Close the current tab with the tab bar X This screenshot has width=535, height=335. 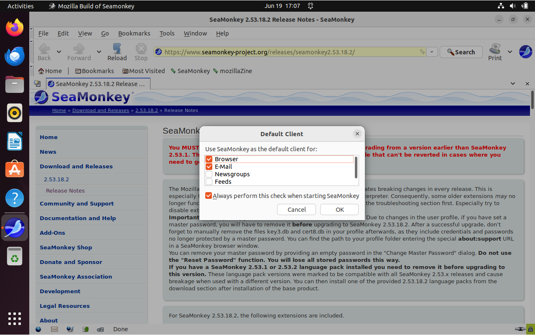(527, 84)
